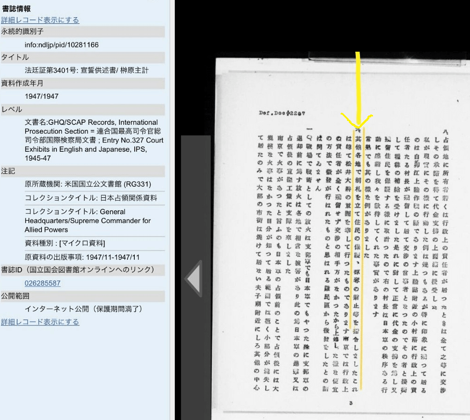The width and height of the screenshot is (470, 420).
Task: Click the dark gray strip above the triangle arrow
Action: pos(195,196)
